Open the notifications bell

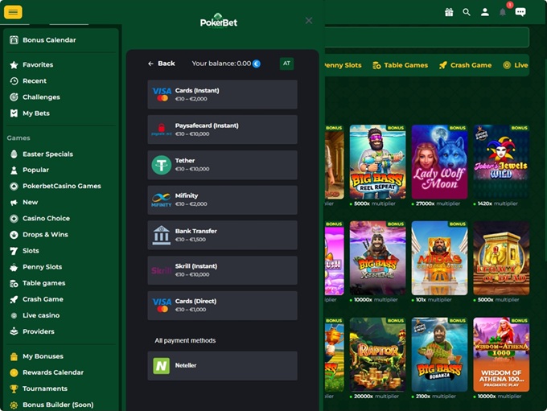[503, 13]
